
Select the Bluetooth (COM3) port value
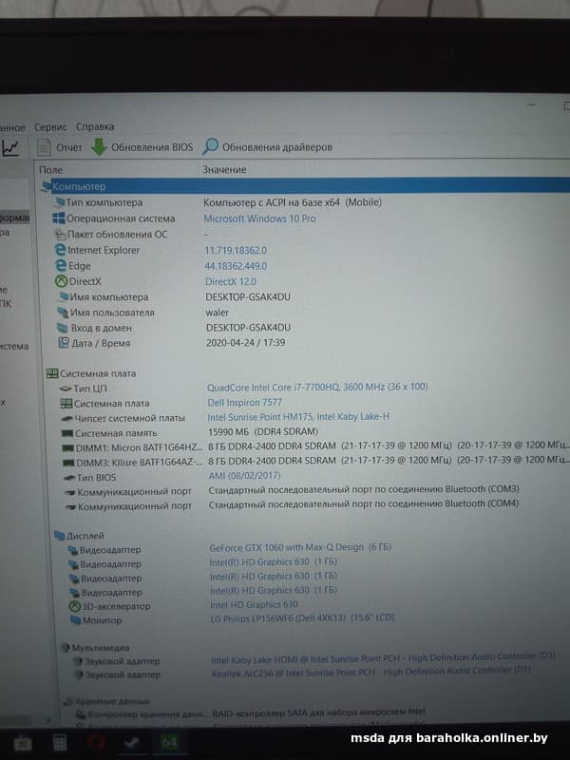click(x=364, y=489)
